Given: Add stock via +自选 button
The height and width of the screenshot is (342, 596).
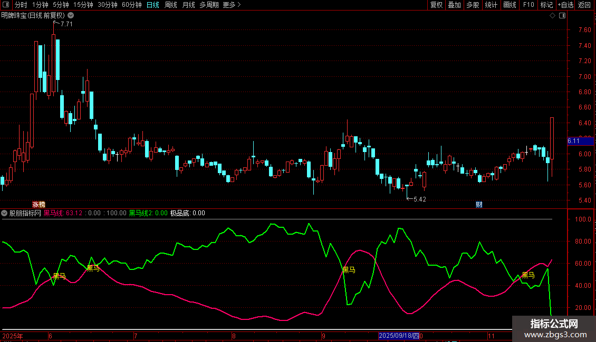Looking at the screenshot, I should (x=565, y=5).
